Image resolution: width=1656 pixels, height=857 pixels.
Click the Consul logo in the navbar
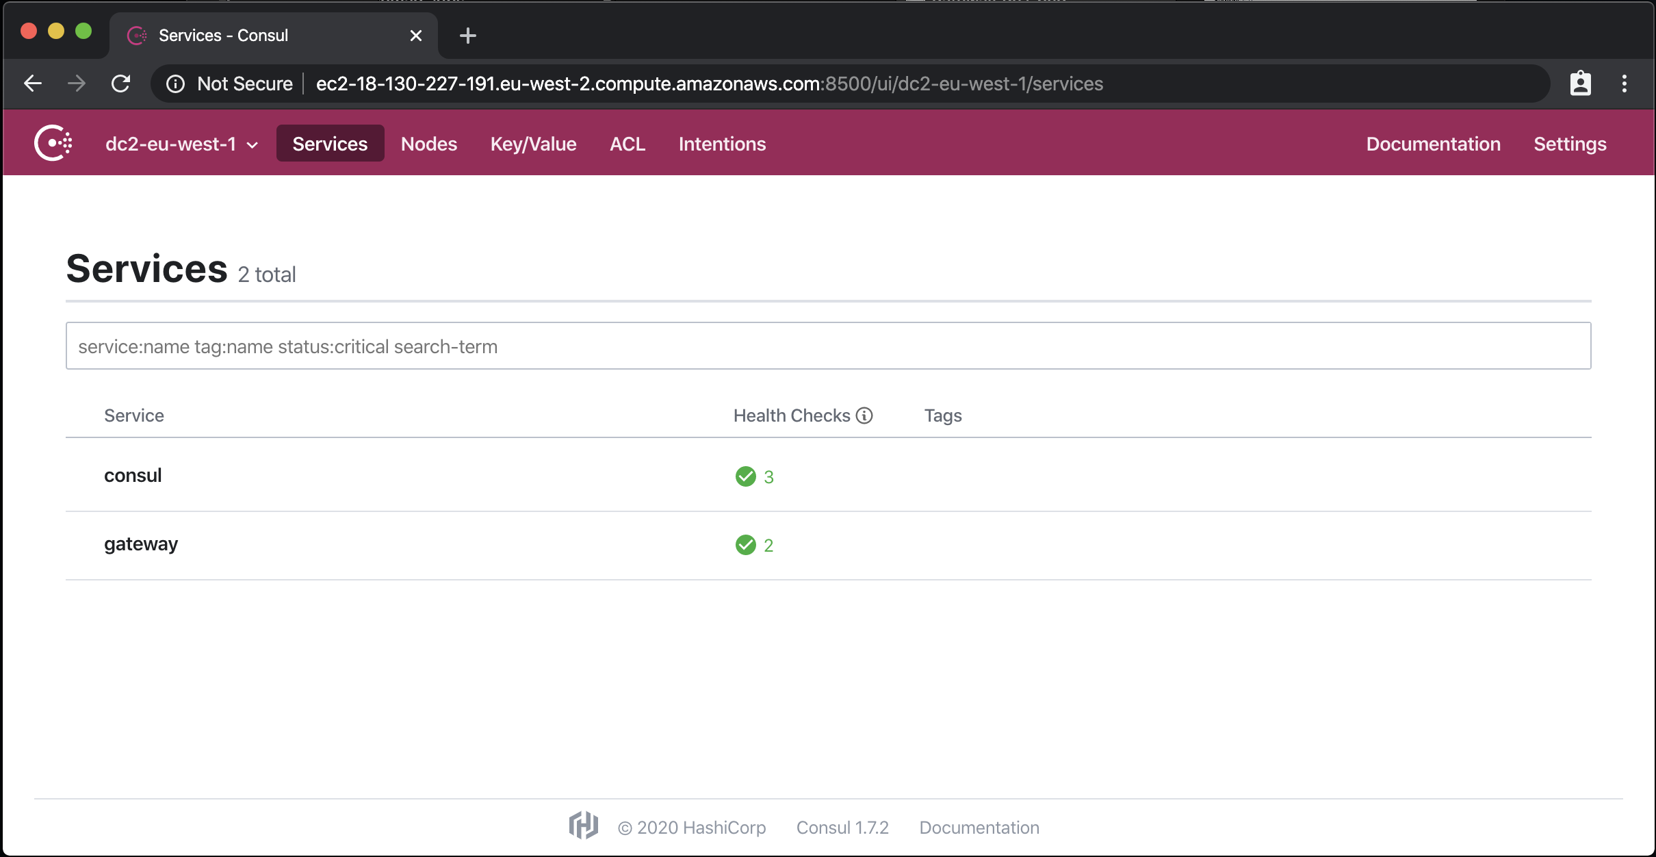coord(53,143)
